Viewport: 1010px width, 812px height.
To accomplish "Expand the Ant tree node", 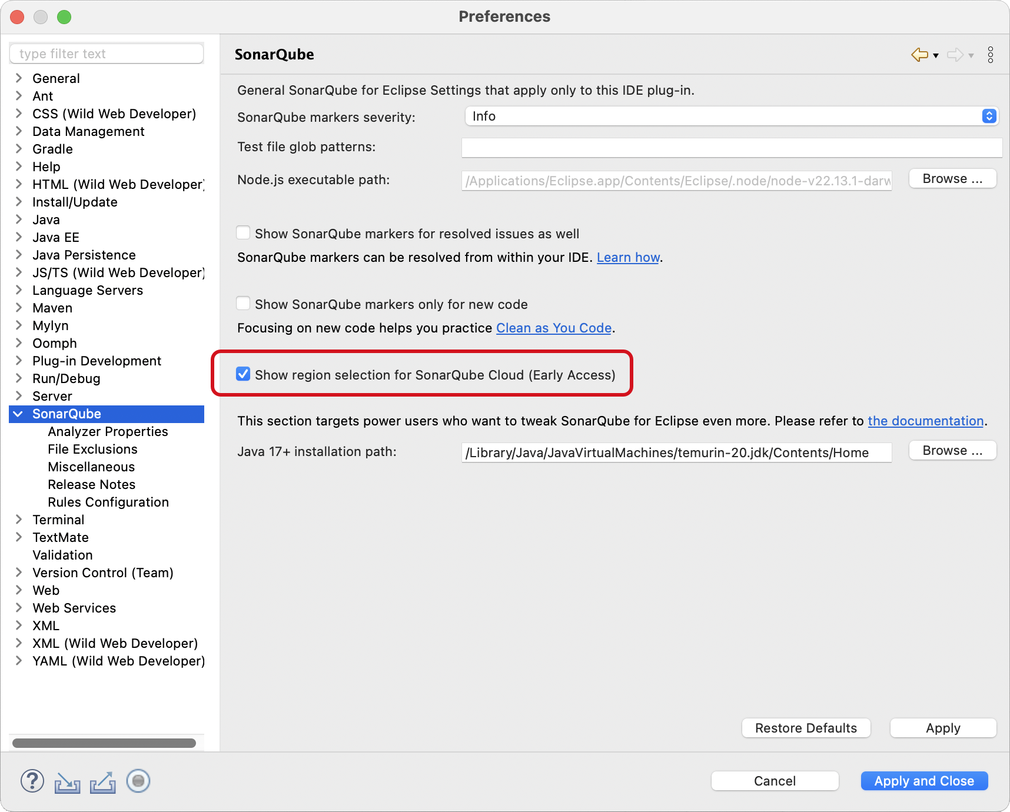I will tap(19, 95).
